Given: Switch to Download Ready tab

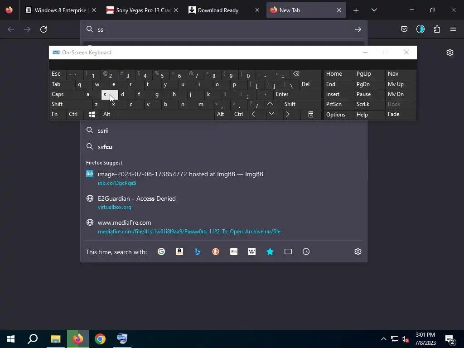Looking at the screenshot, I should 224,10.
